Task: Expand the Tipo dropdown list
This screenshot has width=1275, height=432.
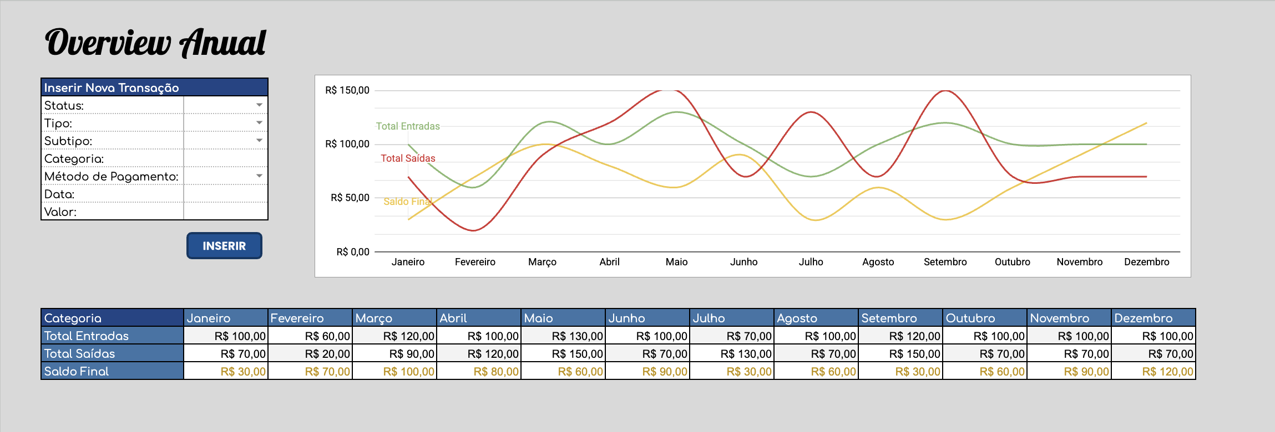Action: click(259, 123)
